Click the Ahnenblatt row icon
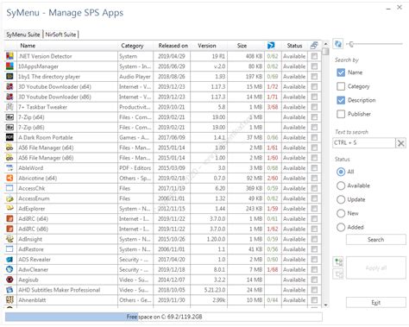This screenshot has height=327, width=409. click(x=9, y=299)
